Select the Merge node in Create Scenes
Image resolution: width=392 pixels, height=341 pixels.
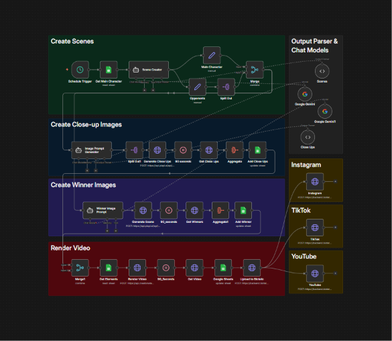255,70
